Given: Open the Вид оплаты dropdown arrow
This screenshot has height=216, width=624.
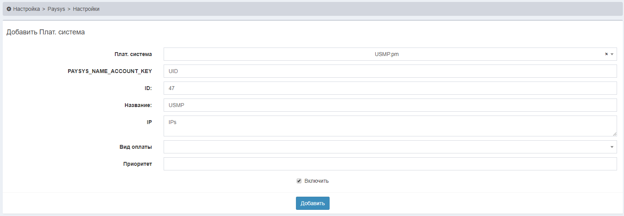Looking at the screenshot, I should 612,147.
